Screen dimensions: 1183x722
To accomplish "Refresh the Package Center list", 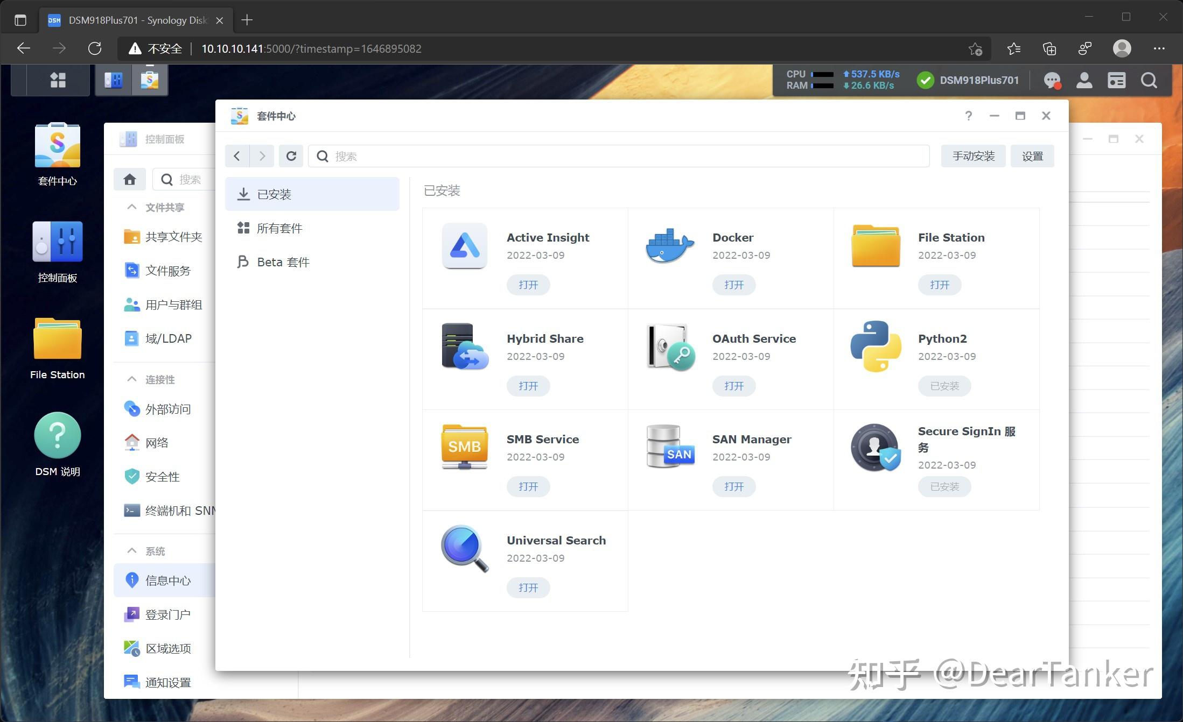I will click(291, 156).
